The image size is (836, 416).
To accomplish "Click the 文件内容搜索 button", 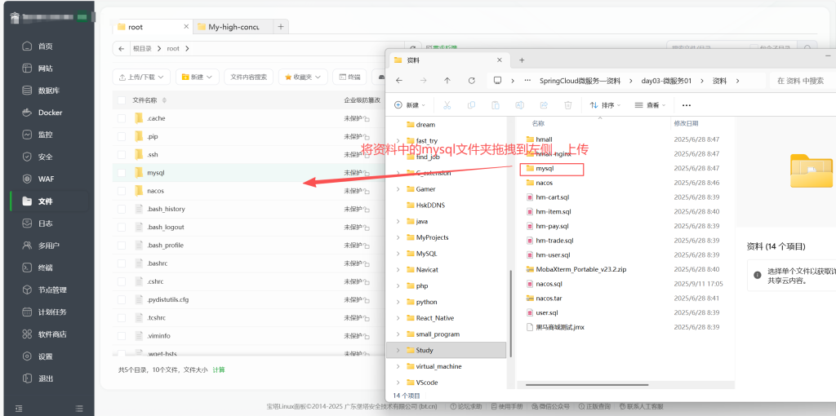I will 248,77.
